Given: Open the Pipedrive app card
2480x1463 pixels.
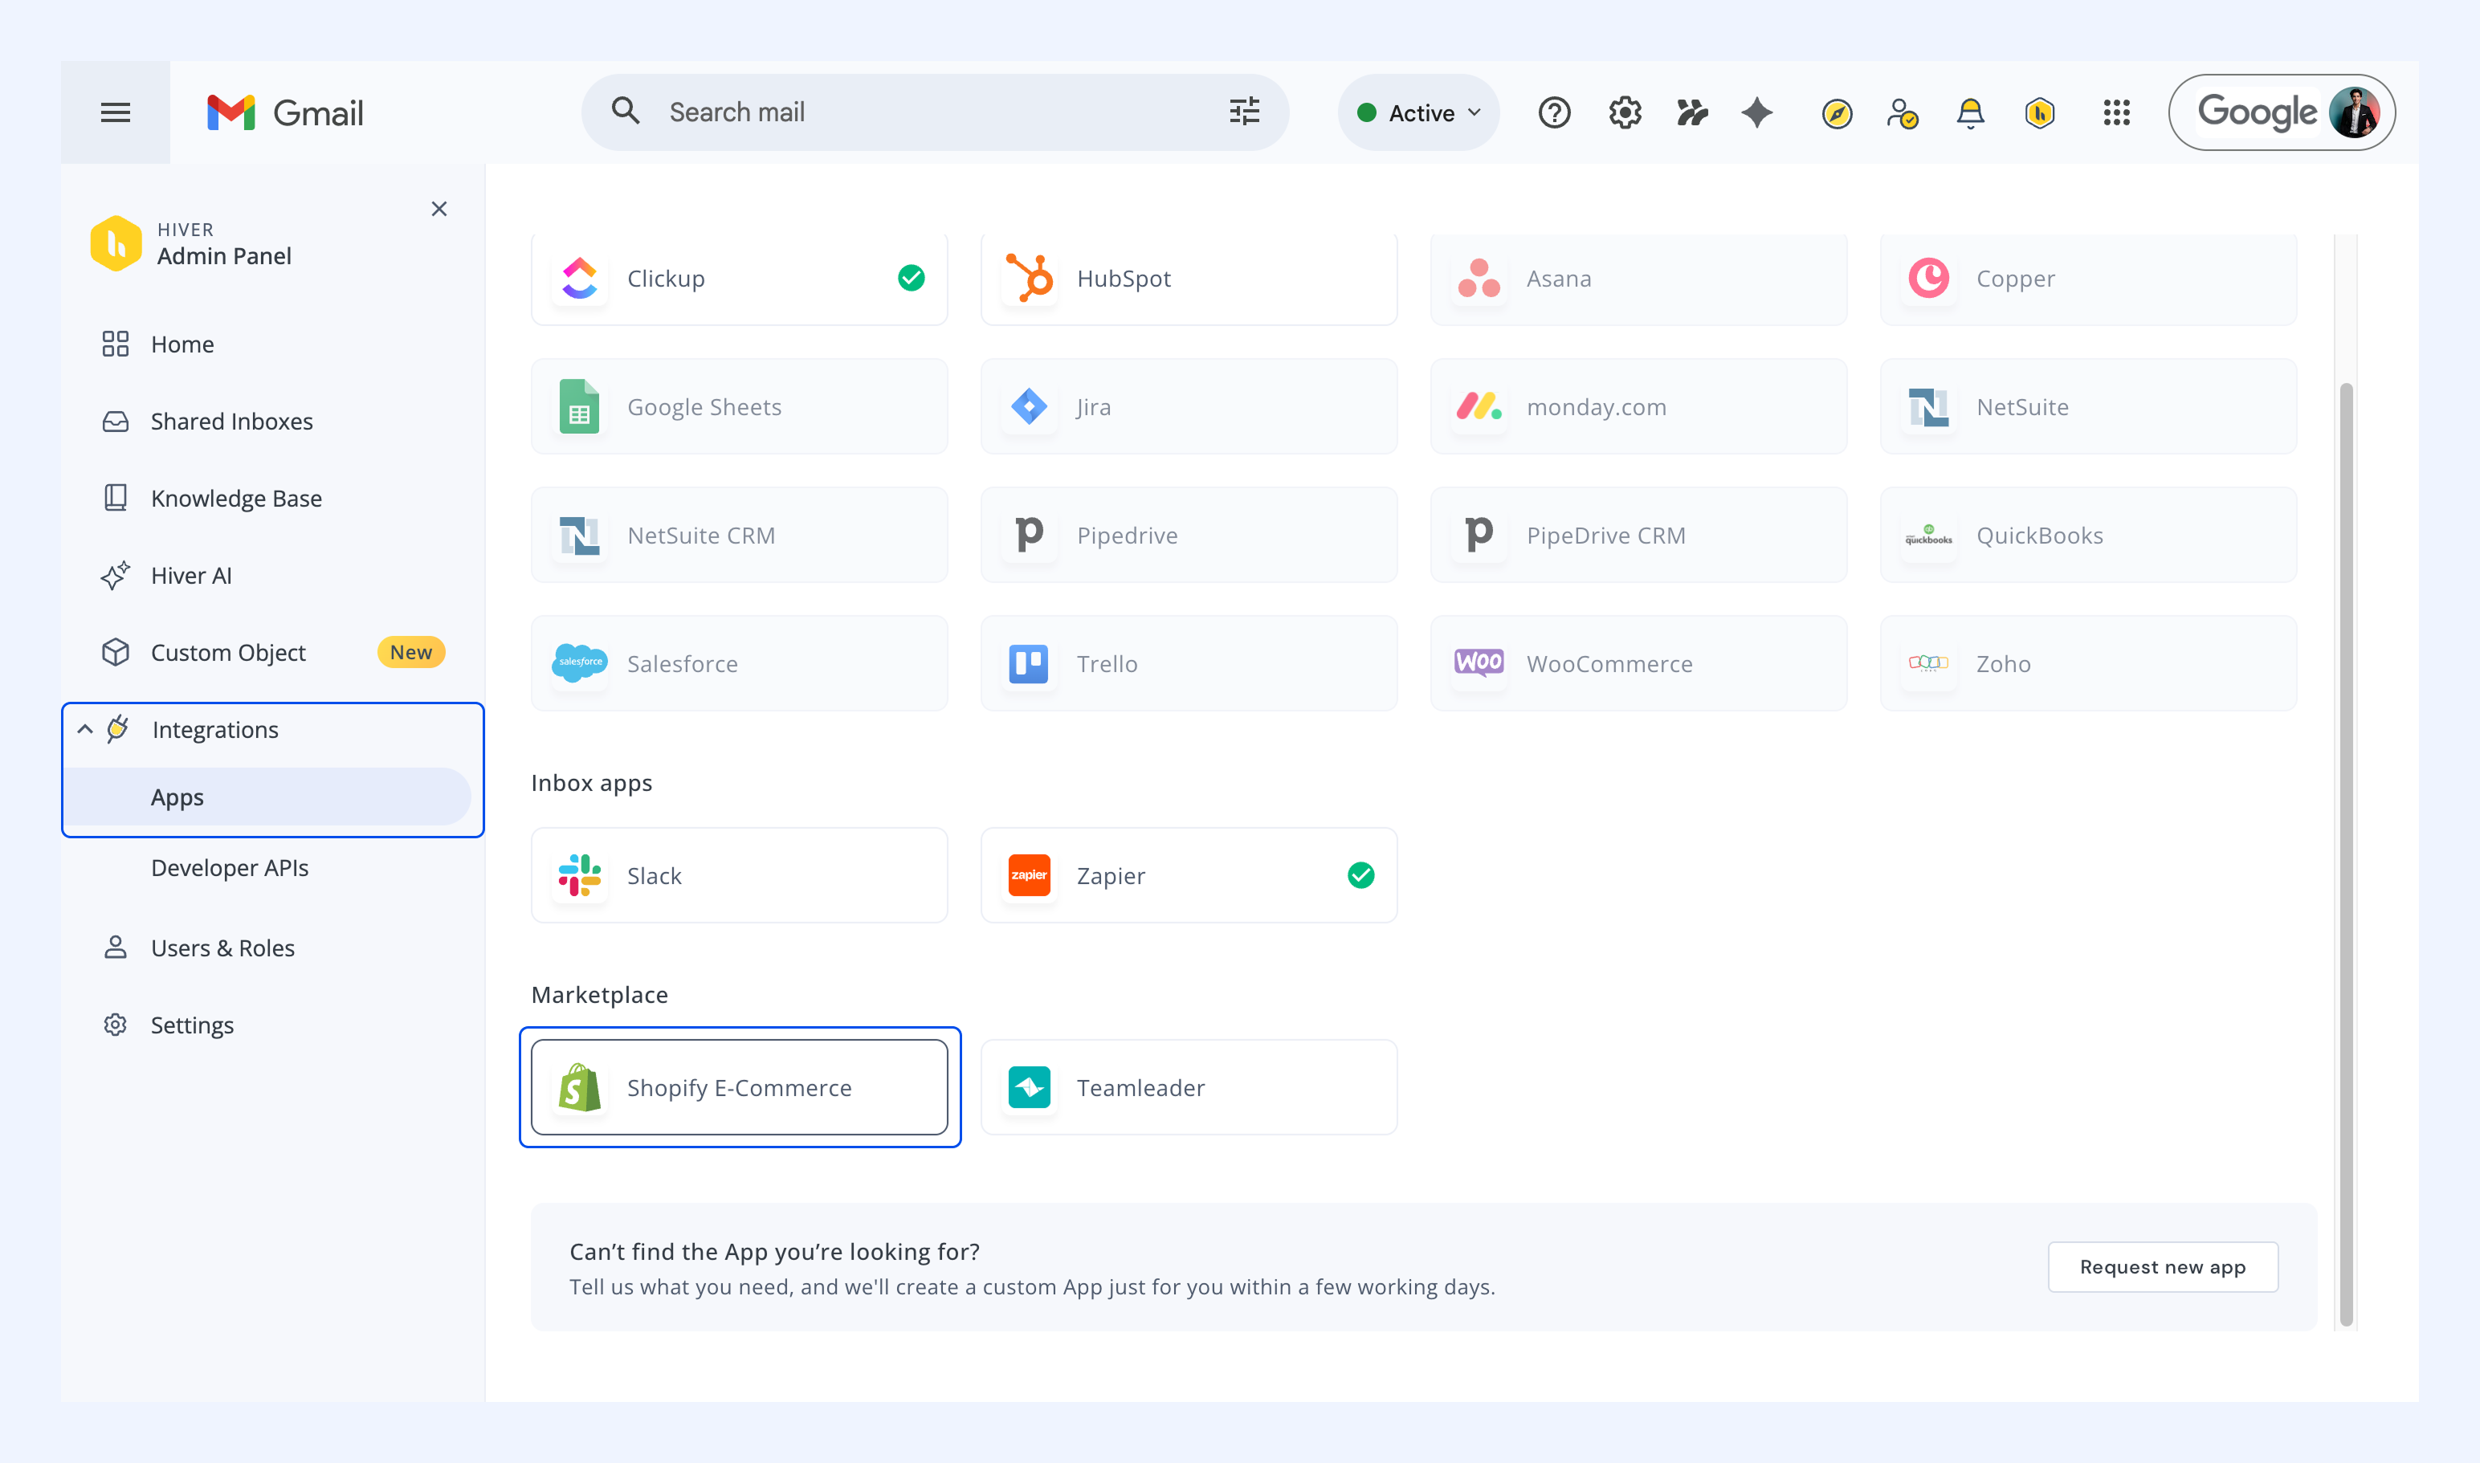Looking at the screenshot, I should [x=1189, y=536].
